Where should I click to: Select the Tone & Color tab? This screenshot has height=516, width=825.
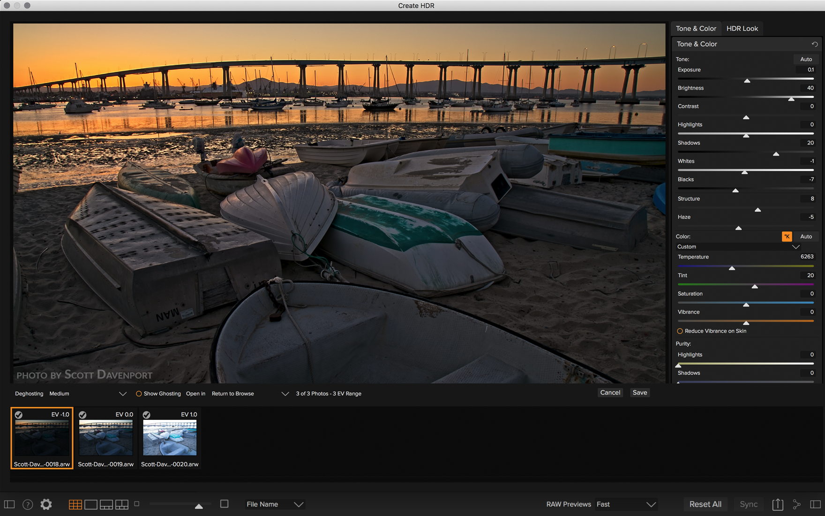(696, 29)
